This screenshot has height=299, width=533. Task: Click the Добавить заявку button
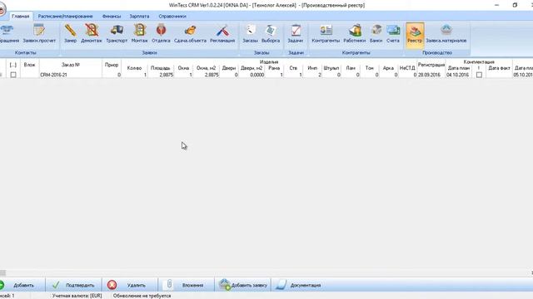coord(242,285)
